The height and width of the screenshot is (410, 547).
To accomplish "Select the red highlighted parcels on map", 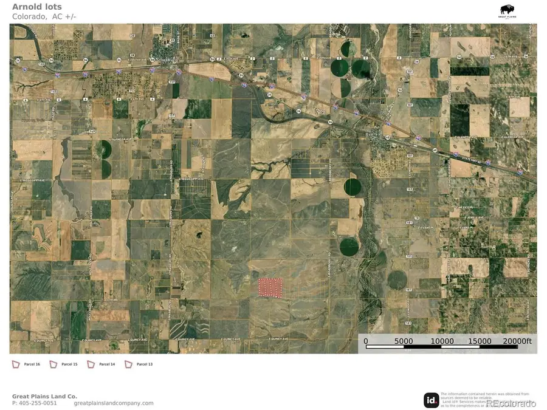I will click(270, 288).
